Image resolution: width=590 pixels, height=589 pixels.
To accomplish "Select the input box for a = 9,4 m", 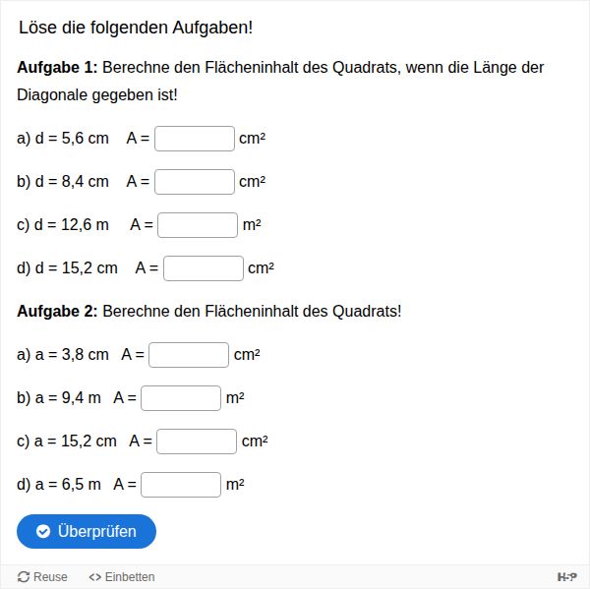I will [x=181, y=398].
